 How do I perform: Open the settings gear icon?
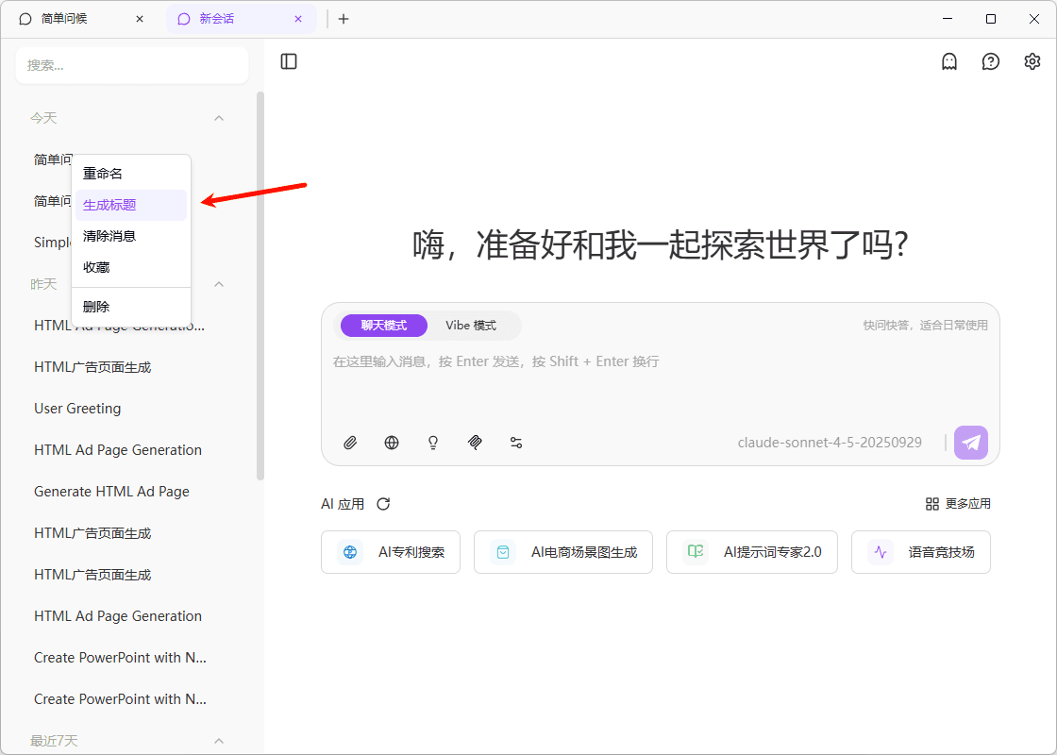click(x=1032, y=61)
